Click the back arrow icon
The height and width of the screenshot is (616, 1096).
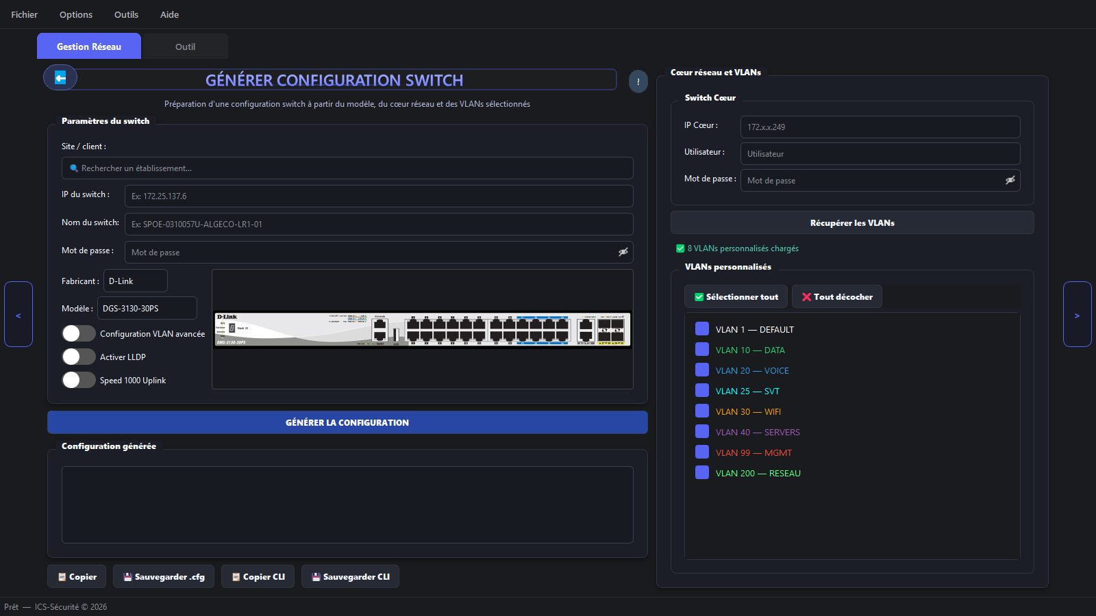(x=60, y=78)
